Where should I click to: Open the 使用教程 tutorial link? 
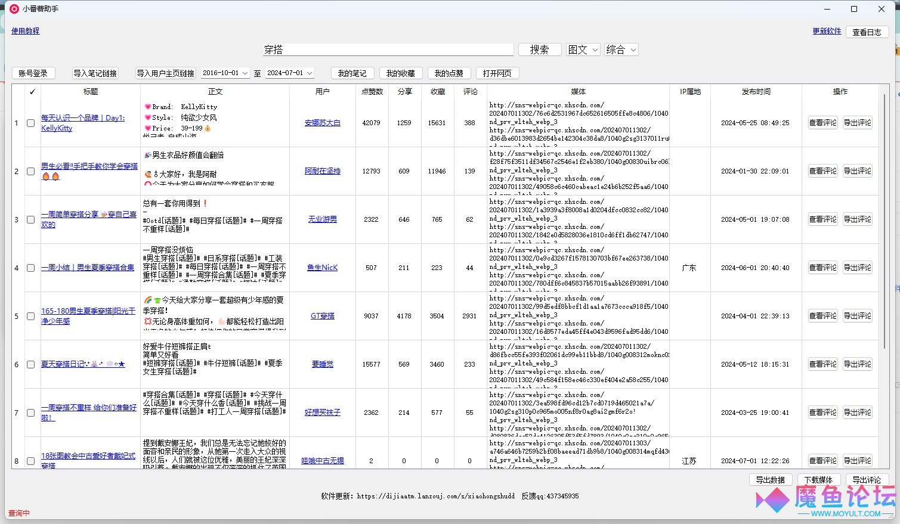tap(25, 31)
